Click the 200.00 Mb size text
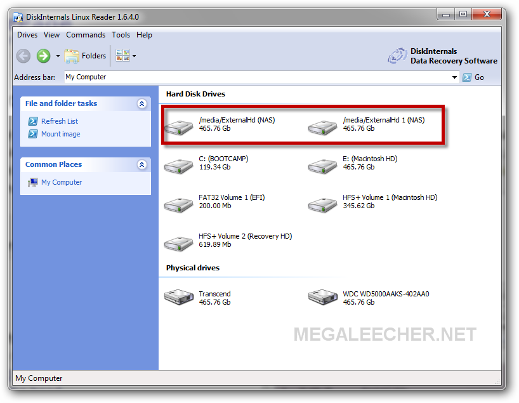 [x=215, y=206]
